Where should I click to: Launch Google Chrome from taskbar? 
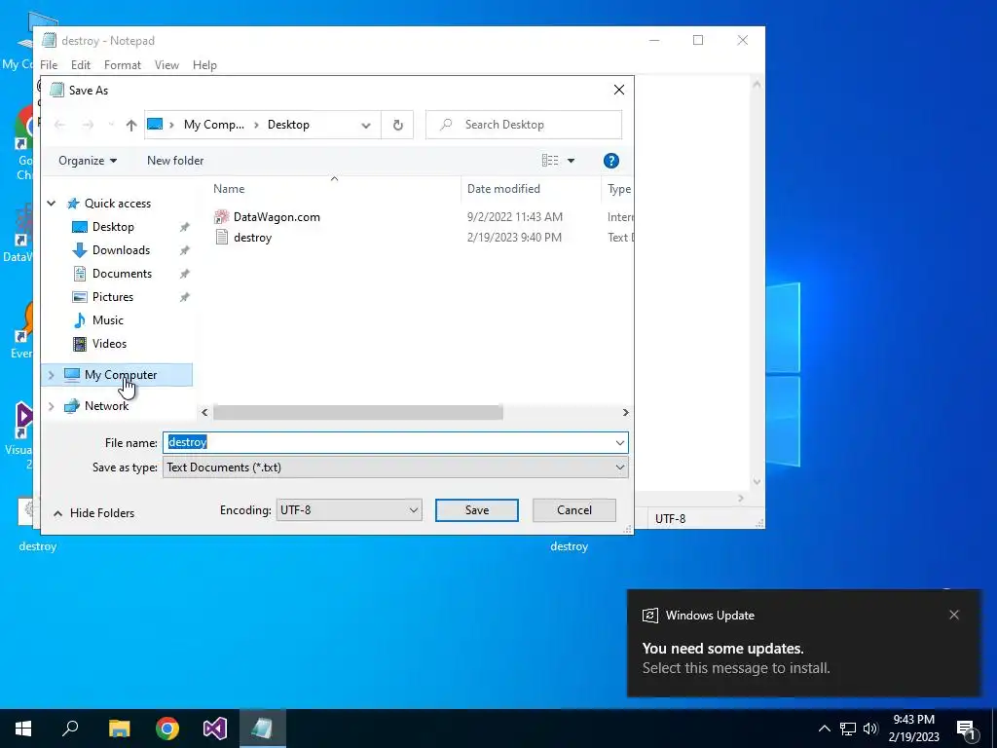(x=167, y=729)
